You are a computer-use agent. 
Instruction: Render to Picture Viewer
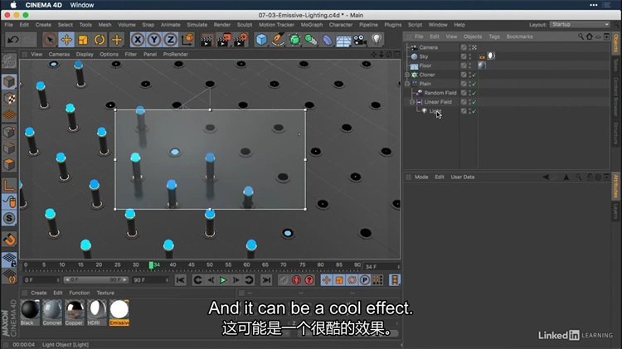(x=223, y=40)
